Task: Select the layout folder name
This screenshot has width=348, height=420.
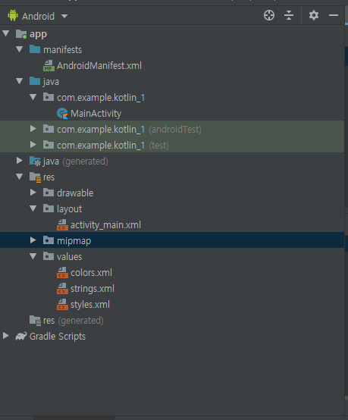Action: click(70, 209)
